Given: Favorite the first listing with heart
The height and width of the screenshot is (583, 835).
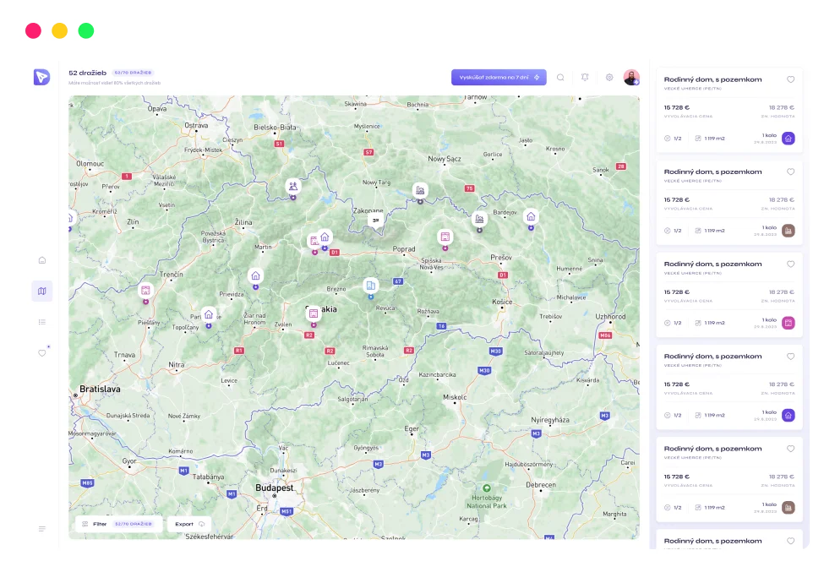Looking at the screenshot, I should 790,80.
